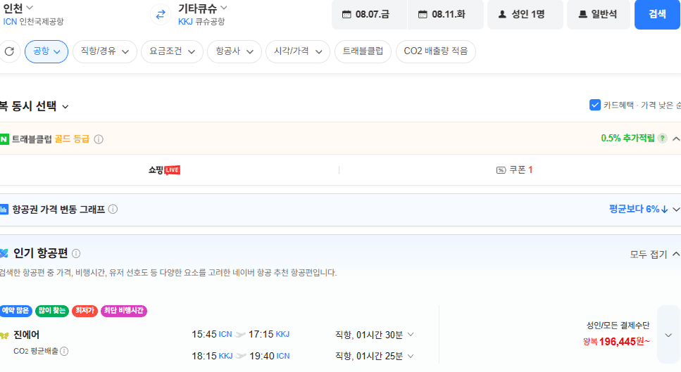Open the 쿠폰 1 tab
The width and height of the screenshot is (681, 372).
click(514, 170)
